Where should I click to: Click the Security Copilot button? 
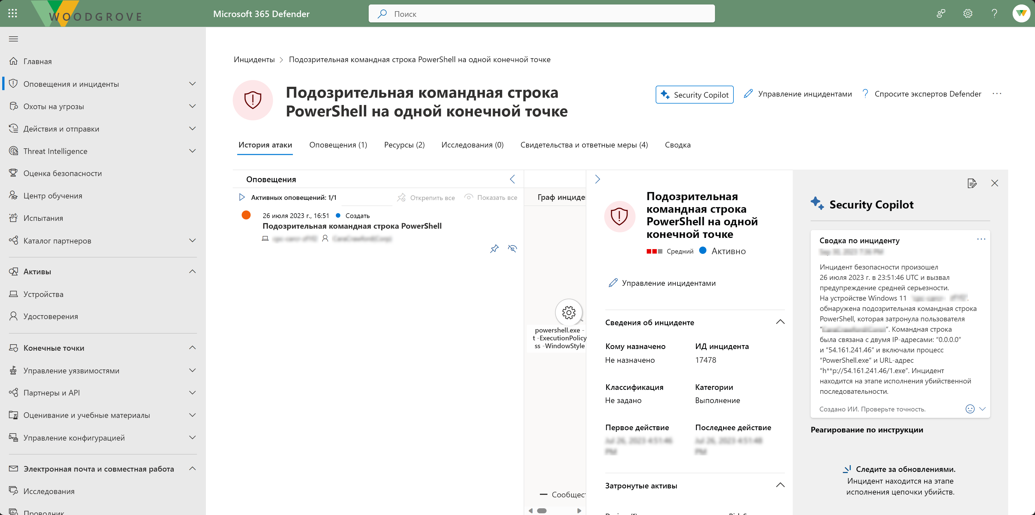pyautogui.click(x=694, y=95)
